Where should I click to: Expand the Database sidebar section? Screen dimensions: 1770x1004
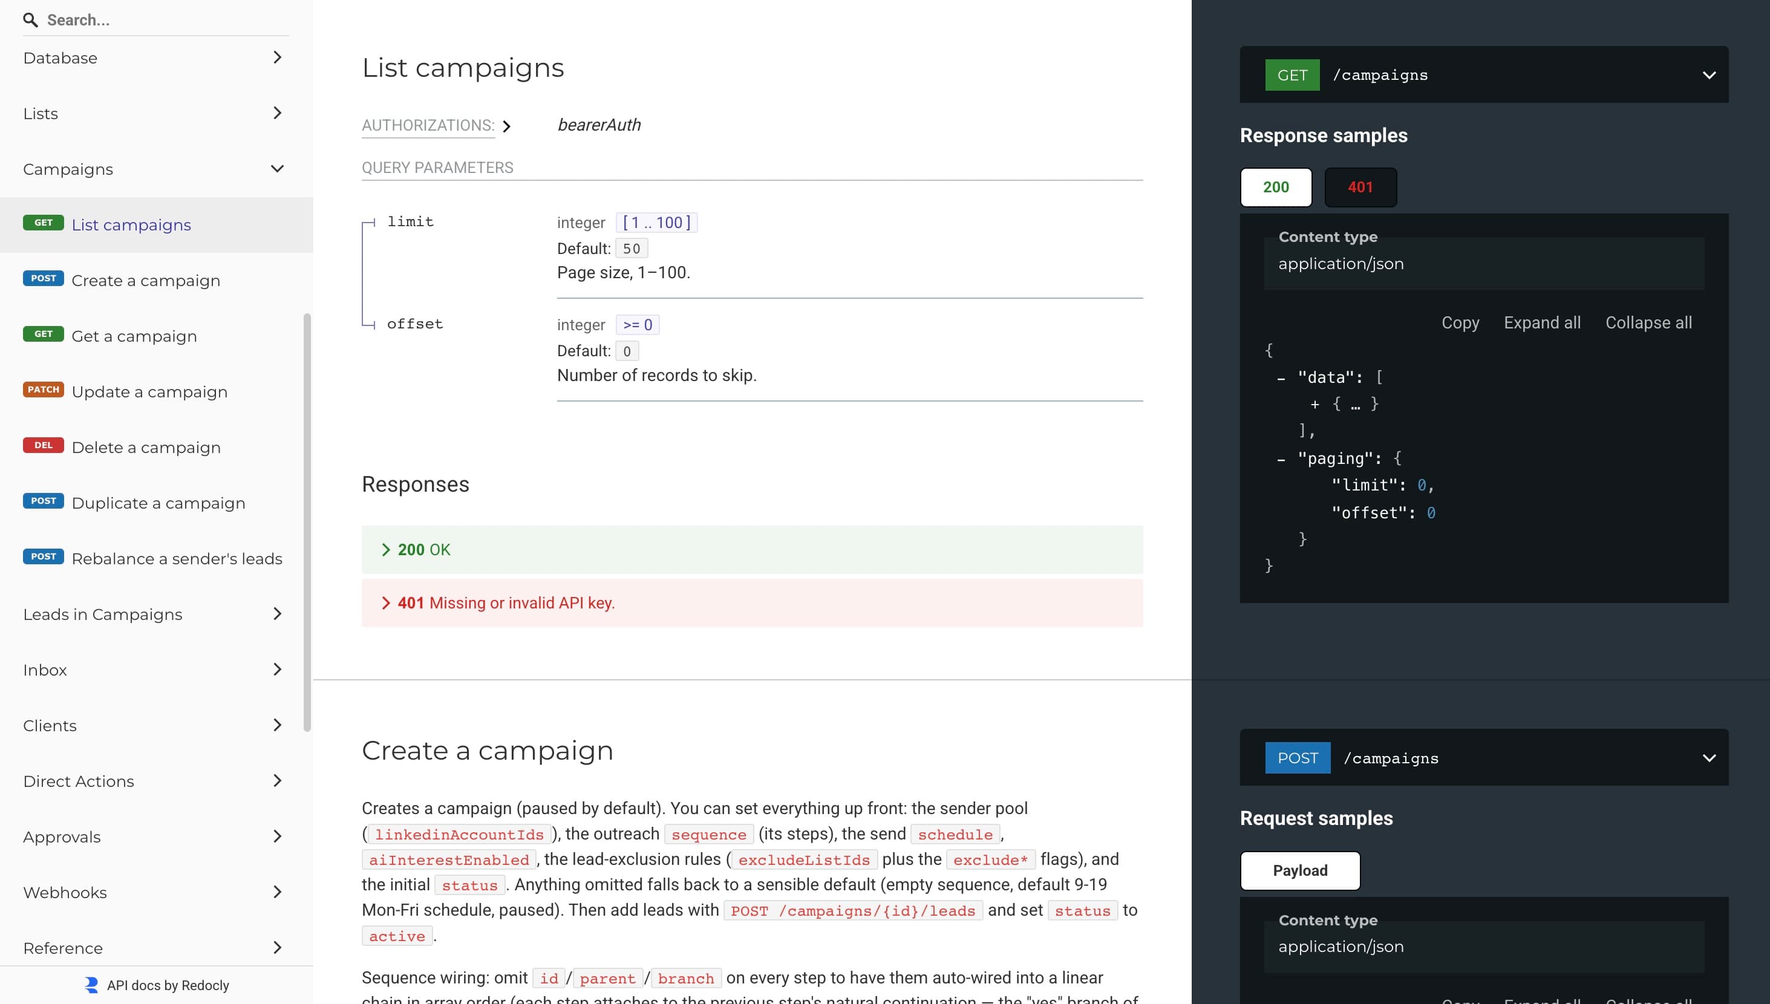(x=156, y=58)
